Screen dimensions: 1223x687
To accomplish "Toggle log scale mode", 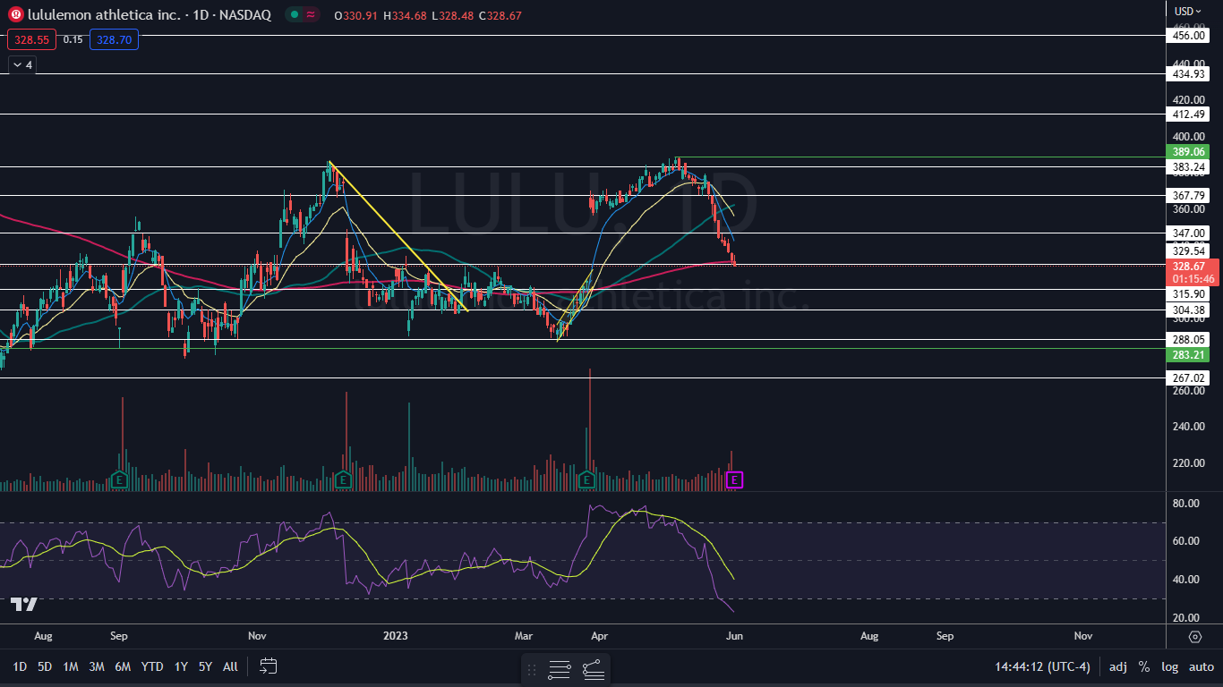I will pyautogui.click(x=1170, y=666).
